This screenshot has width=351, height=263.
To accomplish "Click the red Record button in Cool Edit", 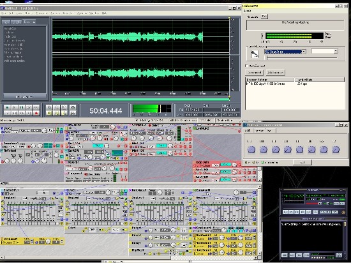I will pos(36,113).
